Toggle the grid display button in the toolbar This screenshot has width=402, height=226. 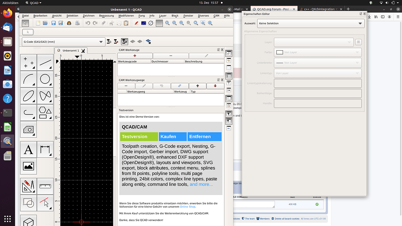[159, 23]
